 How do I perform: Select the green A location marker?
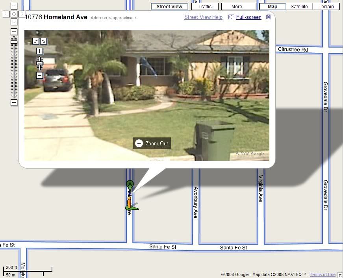[130, 184]
